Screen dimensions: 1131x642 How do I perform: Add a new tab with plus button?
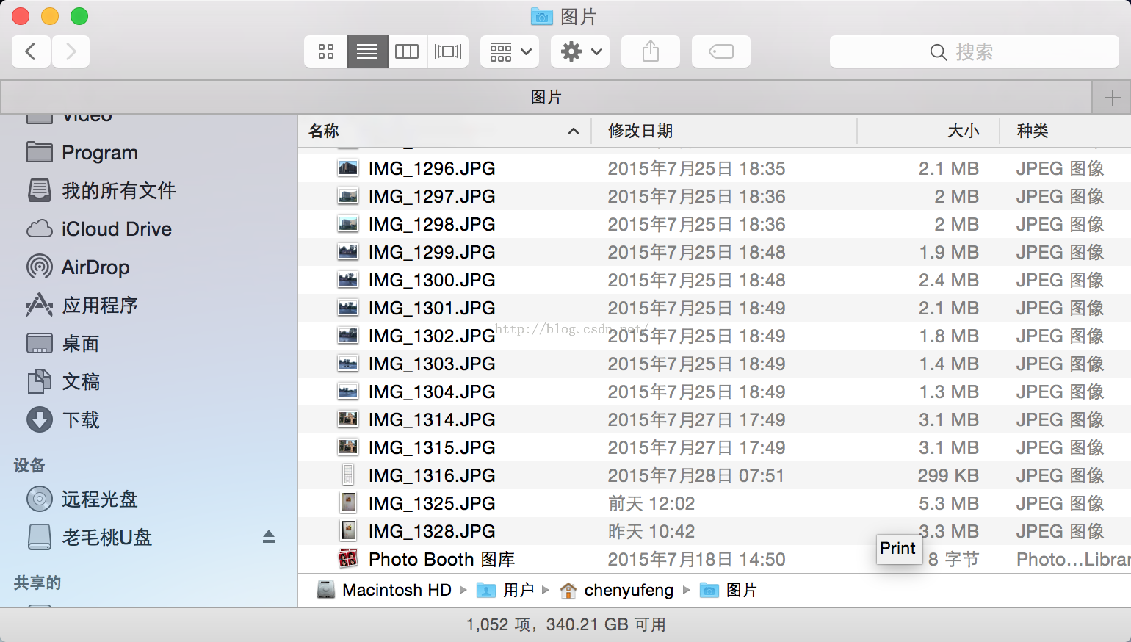(1112, 98)
